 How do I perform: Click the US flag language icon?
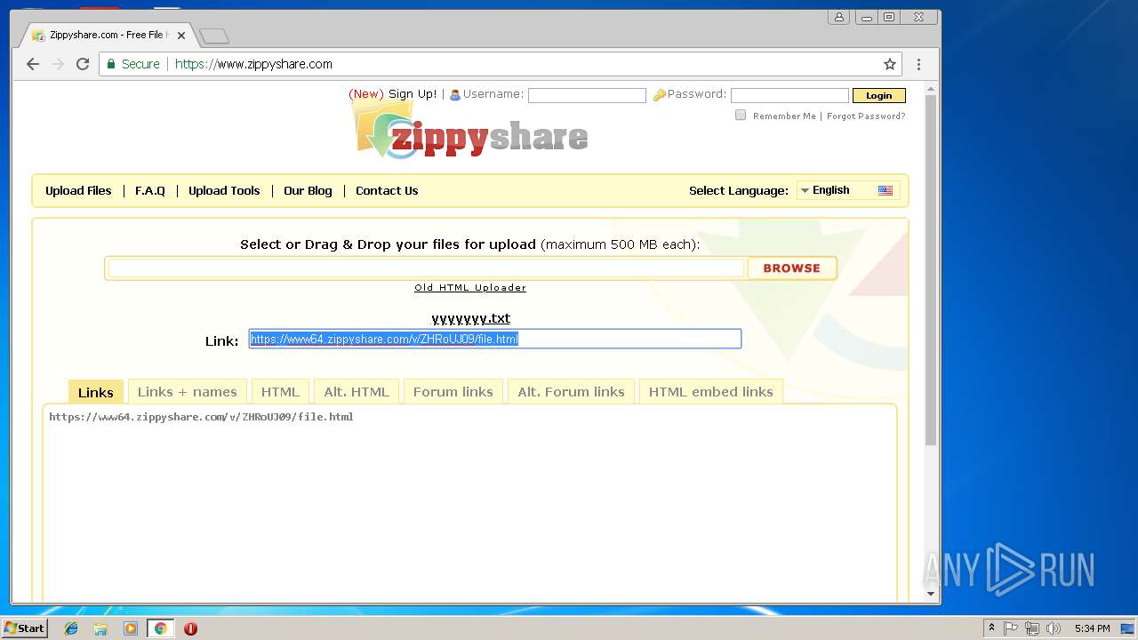click(886, 190)
